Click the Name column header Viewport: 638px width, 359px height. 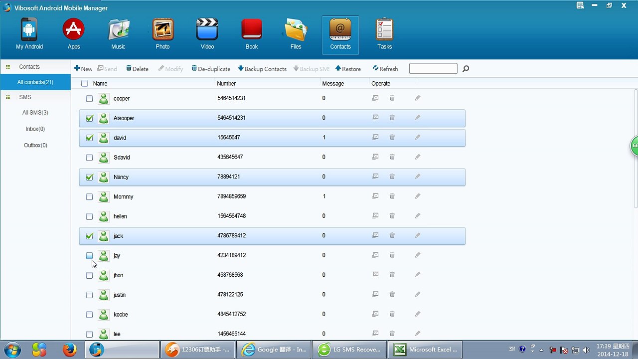tap(100, 83)
